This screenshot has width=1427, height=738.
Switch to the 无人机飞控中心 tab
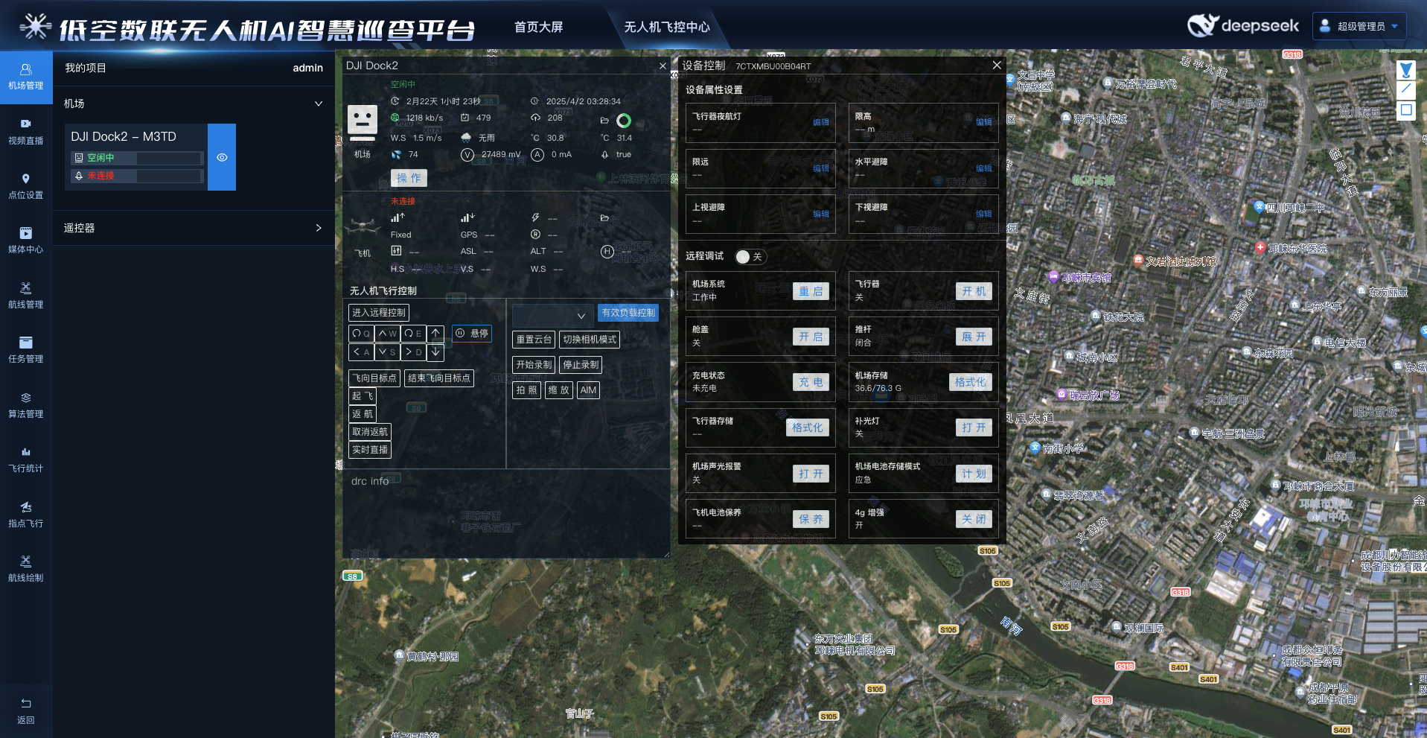(x=666, y=27)
